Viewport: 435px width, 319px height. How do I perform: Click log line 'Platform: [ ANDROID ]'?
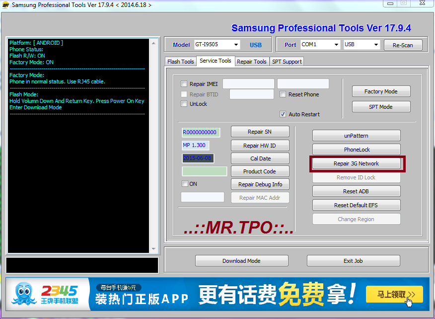coord(36,43)
